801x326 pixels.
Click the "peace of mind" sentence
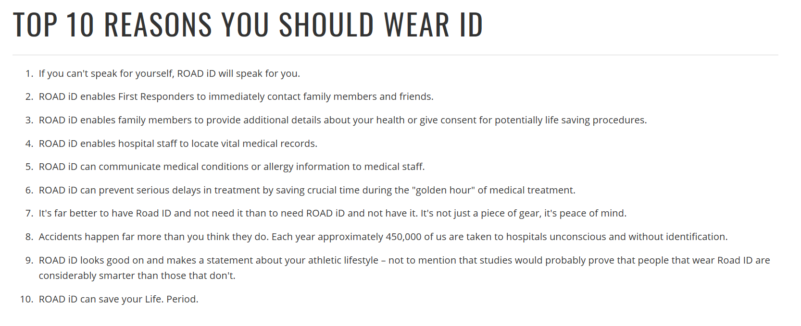524,213
